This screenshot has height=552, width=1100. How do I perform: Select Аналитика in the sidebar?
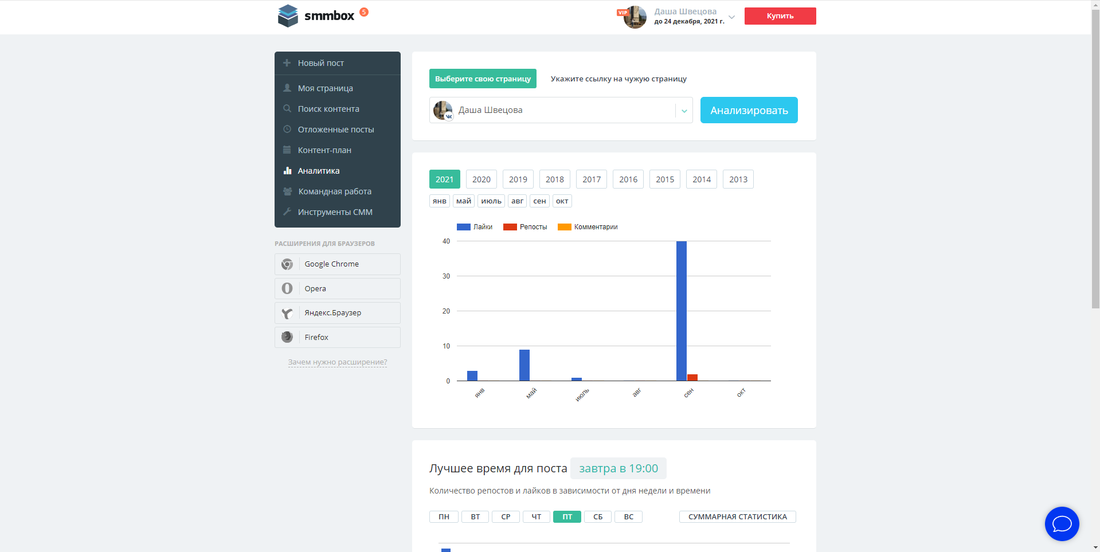tap(319, 171)
